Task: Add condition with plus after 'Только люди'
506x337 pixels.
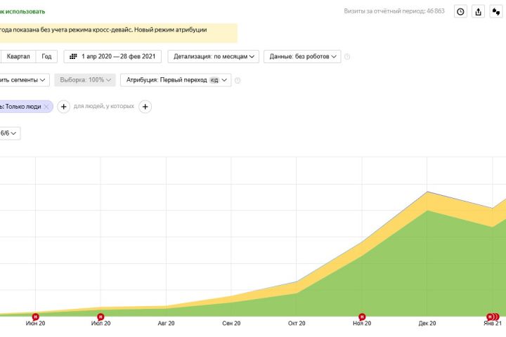Action: [63, 107]
